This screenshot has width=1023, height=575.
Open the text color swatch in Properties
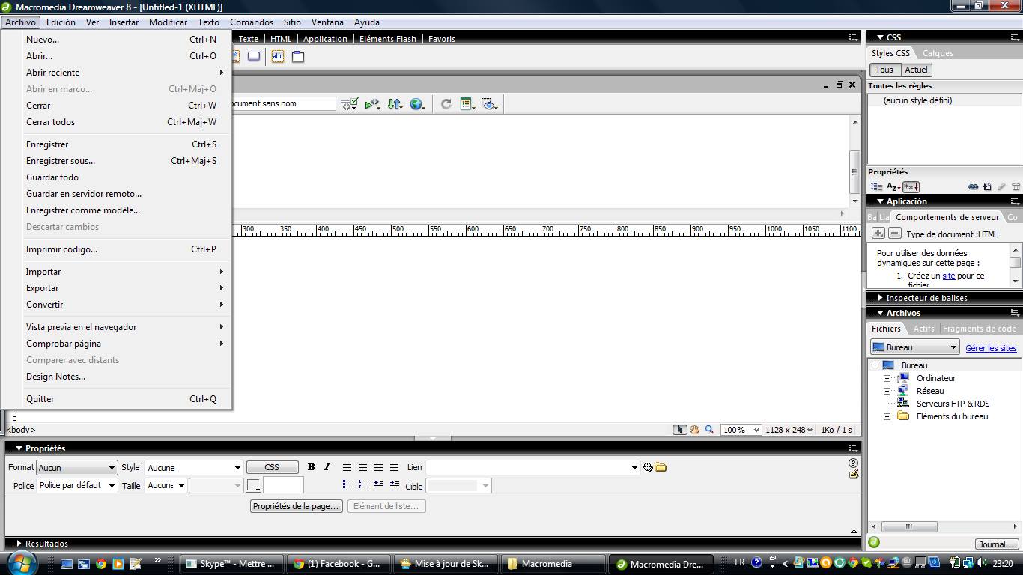coord(254,485)
